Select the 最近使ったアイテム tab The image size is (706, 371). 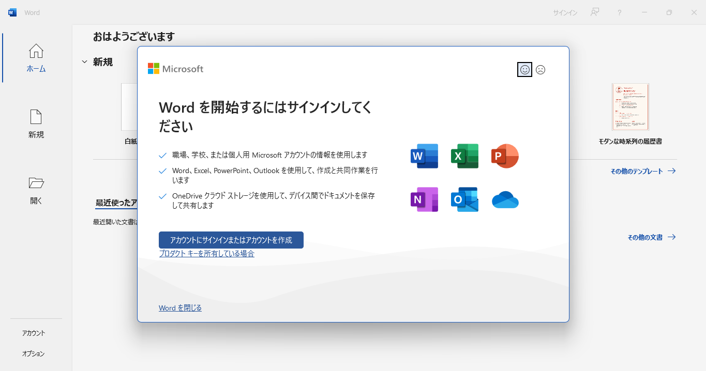pyautogui.click(x=116, y=203)
